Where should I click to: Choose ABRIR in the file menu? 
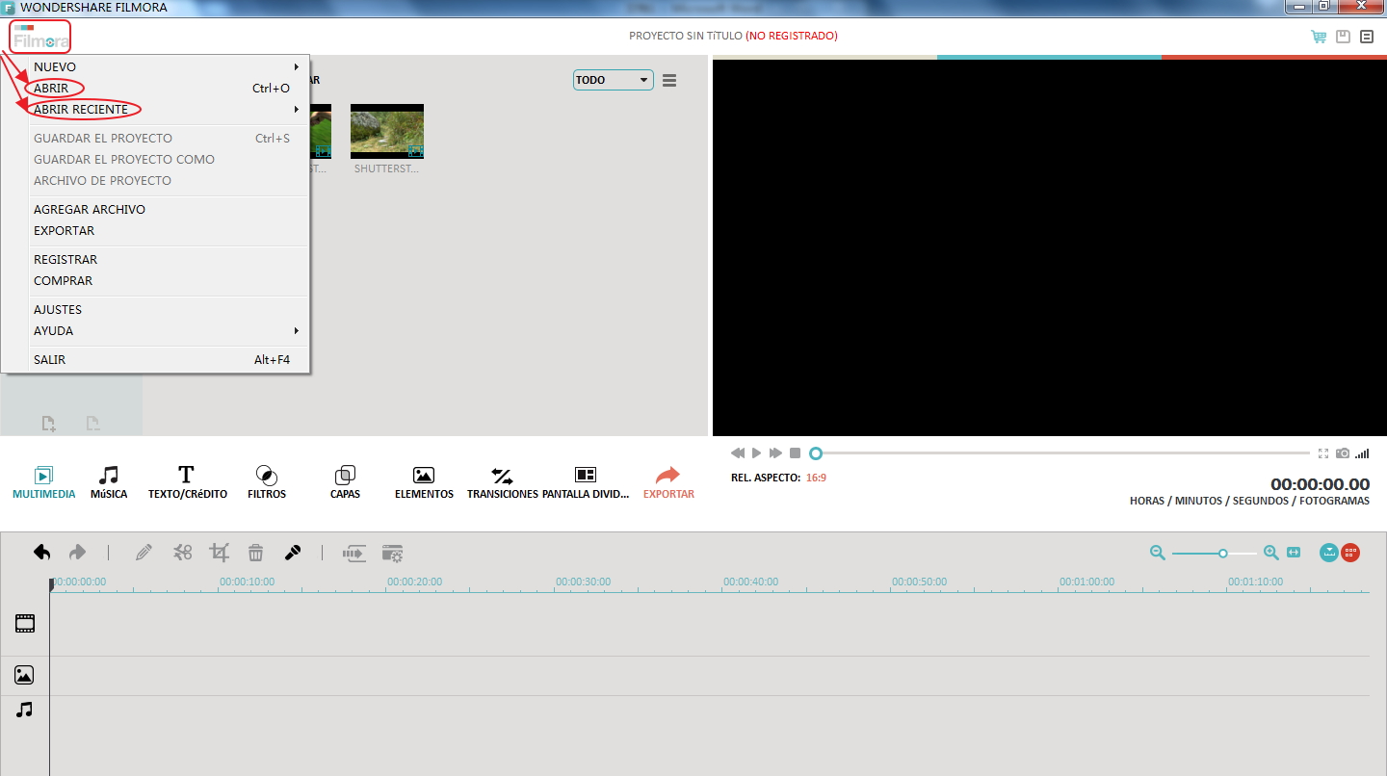(155, 88)
